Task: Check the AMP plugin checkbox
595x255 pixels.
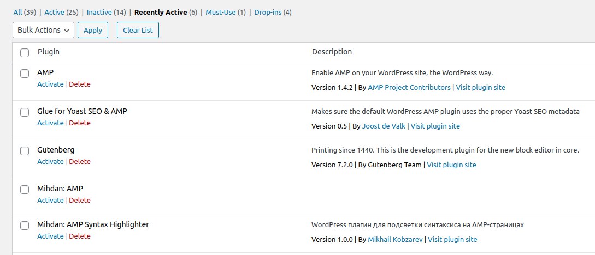Action: (25, 74)
